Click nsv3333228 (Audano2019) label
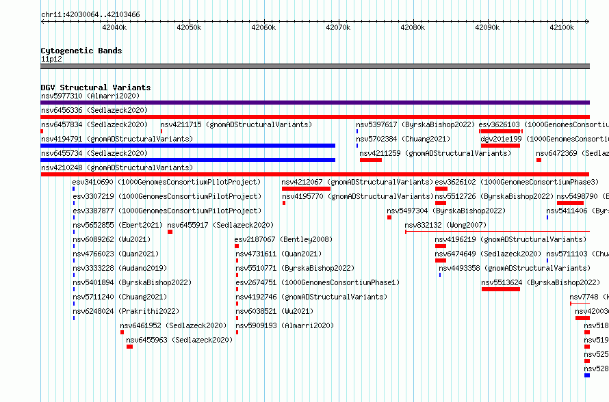This screenshot has height=402, width=609. pos(120,268)
